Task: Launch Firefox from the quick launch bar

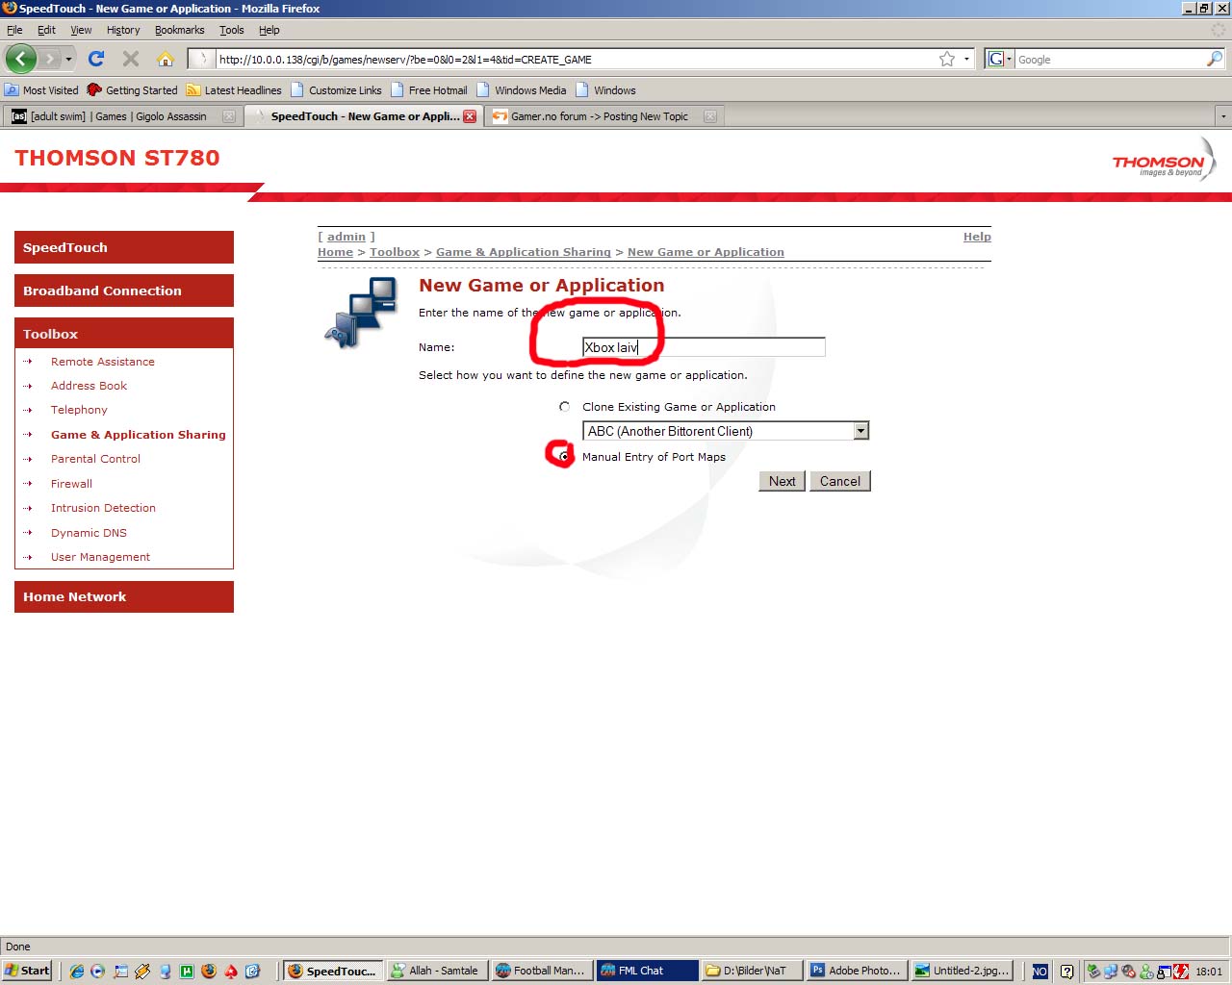Action: (x=209, y=971)
